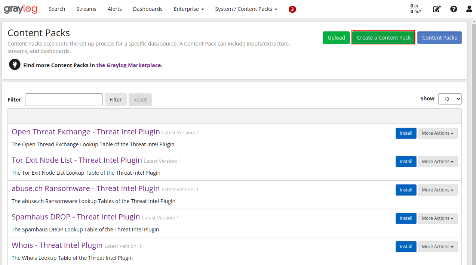Expand More Actions for Spamhaus DROP

[437, 218]
